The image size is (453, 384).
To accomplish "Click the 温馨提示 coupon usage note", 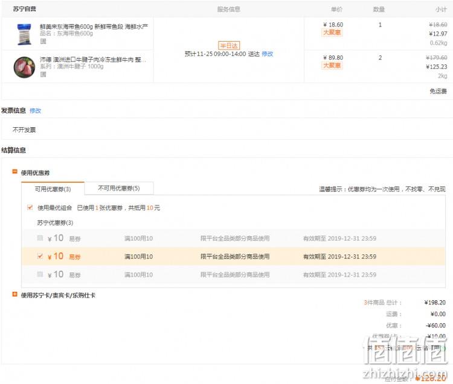I will click(382, 189).
